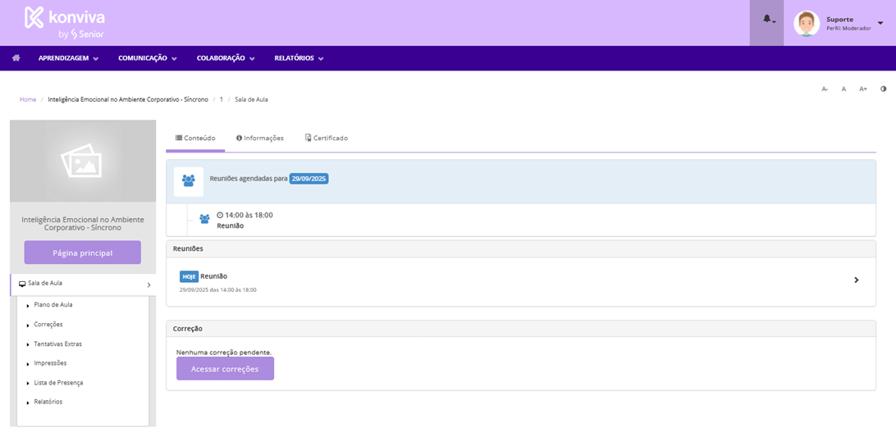The image size is (896, 437).
Task: Click the group icon in scheduled meetings header
Action: click(x=189, y=181)
